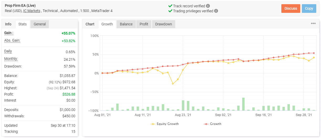Viewport: 321px width, 138px height.
Task: Click the +53.82% absolute gain value
Action: (68, 41)
